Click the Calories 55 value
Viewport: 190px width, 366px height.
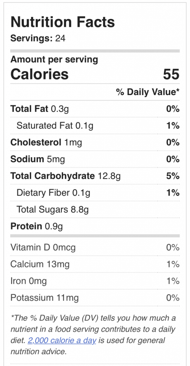point(171,74)
